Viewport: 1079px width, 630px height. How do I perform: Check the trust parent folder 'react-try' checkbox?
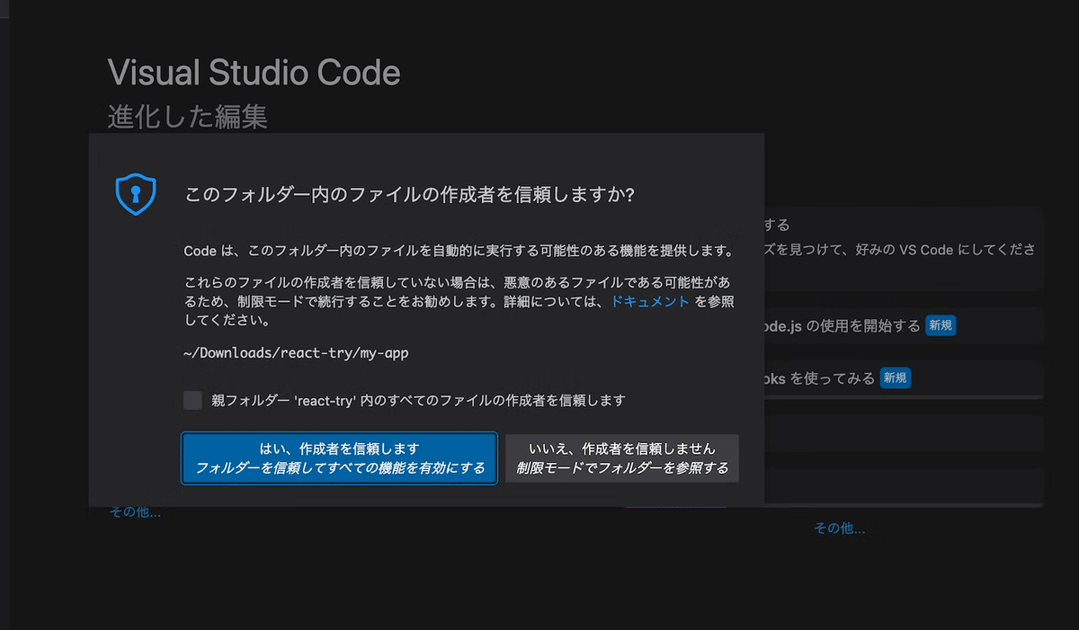pos(192,400)
